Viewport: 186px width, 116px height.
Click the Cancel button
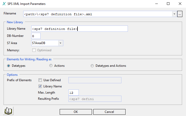[x=109, y=112]
